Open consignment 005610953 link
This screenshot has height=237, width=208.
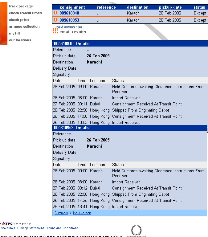(69, 20)
